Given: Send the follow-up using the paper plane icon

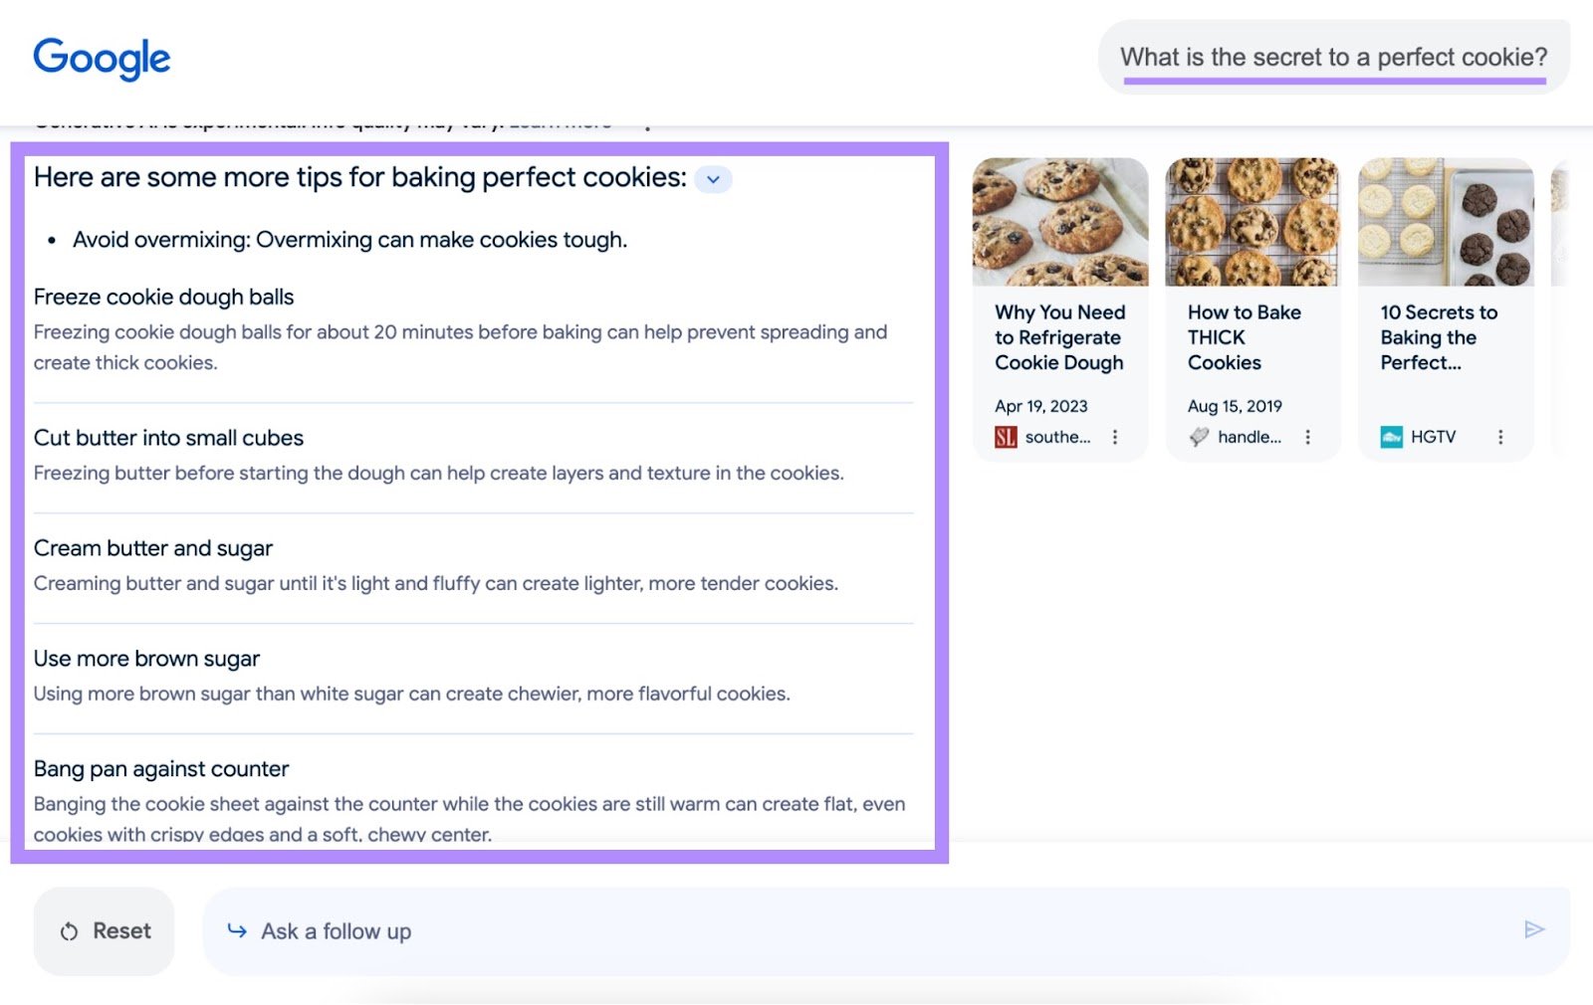Looking at the screenshot, I should point(1533,930).
